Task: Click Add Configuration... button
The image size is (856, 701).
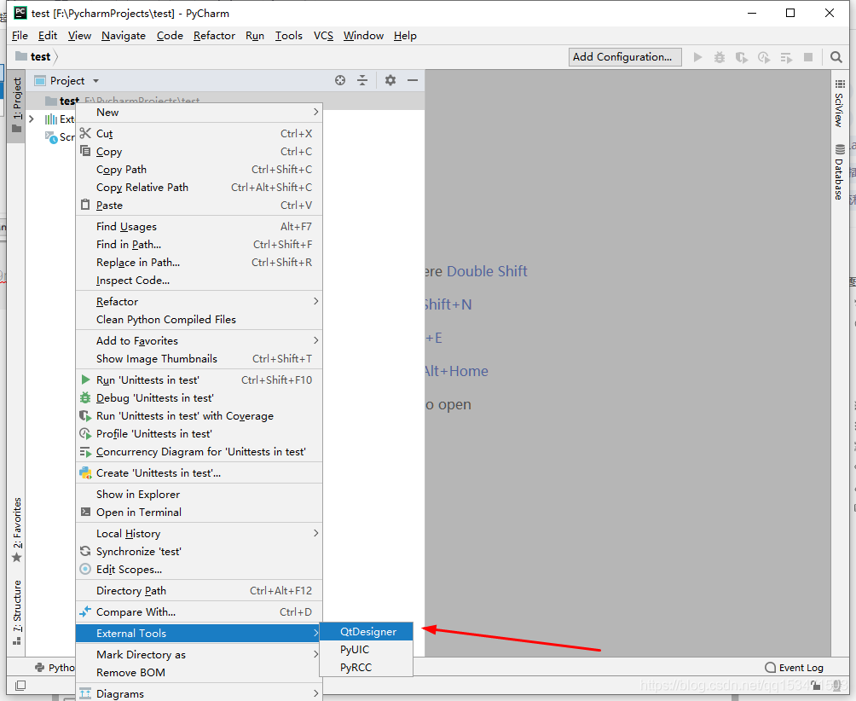Action: pos(625,57)
